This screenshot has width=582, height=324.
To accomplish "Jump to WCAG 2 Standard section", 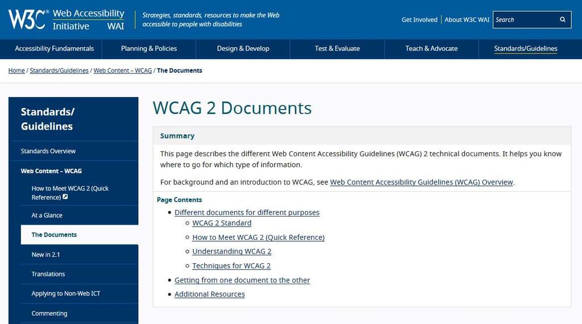I will 222,223.
